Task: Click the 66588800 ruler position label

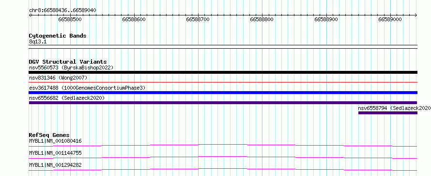Action: click(x=262, y=19)
